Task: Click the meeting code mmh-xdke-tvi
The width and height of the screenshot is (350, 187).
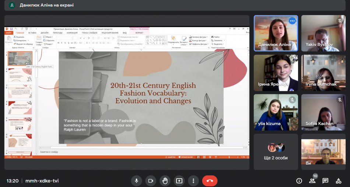Action: [42, 181]
